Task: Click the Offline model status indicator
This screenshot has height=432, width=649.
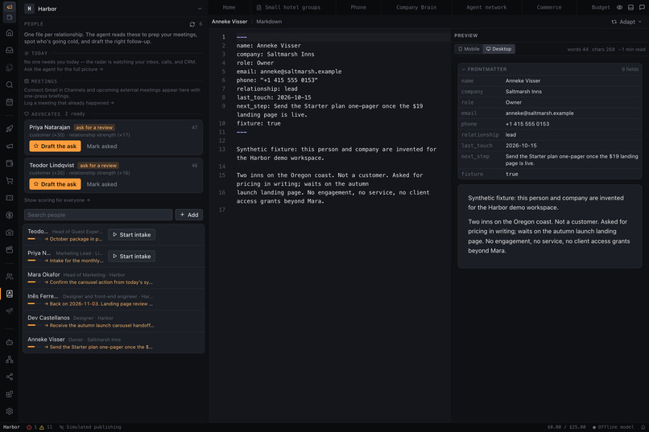Action: (x=613, y=427)
